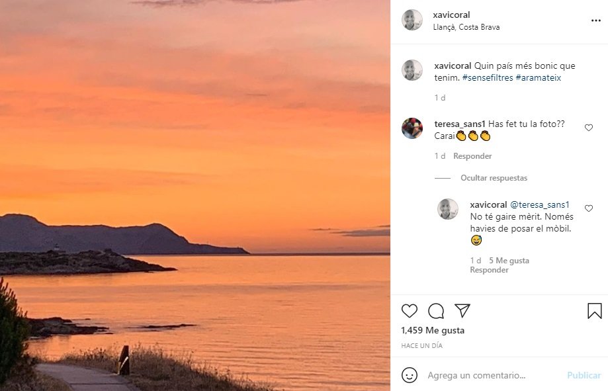Like the post with the heart icon
The image size is (608, 391).
(410, 311)
